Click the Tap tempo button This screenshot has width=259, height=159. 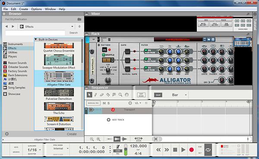click(138, 150)
